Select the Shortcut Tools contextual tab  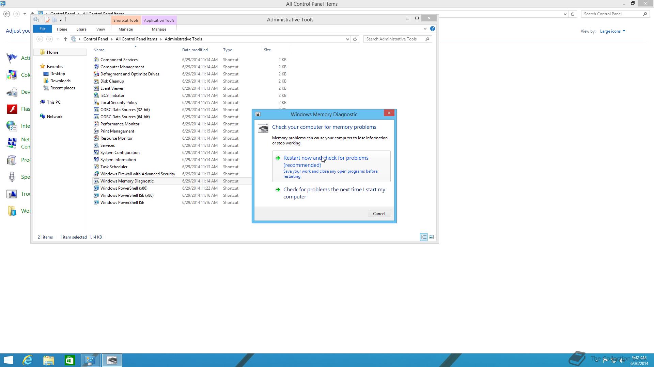[x=126, y=20]
